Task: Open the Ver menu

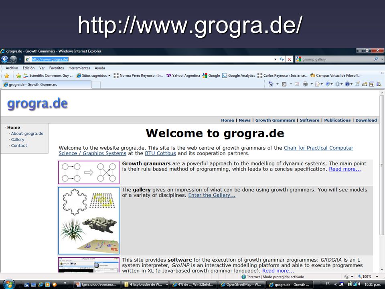Action: [42, 68]
